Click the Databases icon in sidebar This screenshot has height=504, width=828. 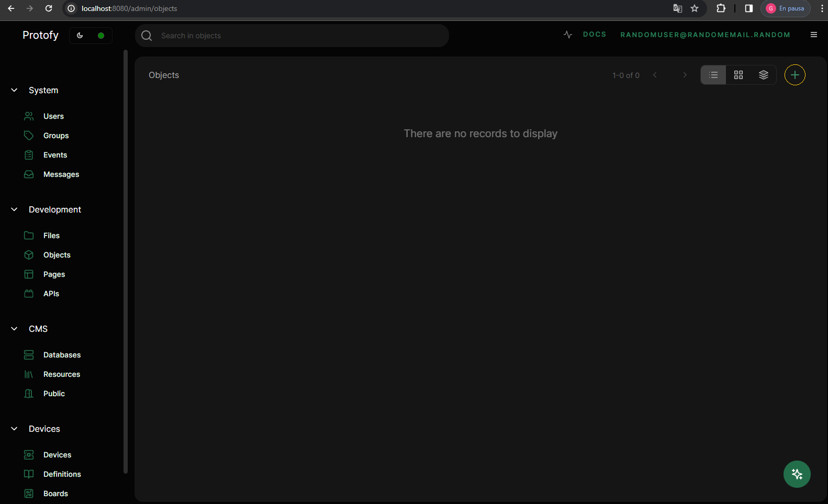[29, 355]
